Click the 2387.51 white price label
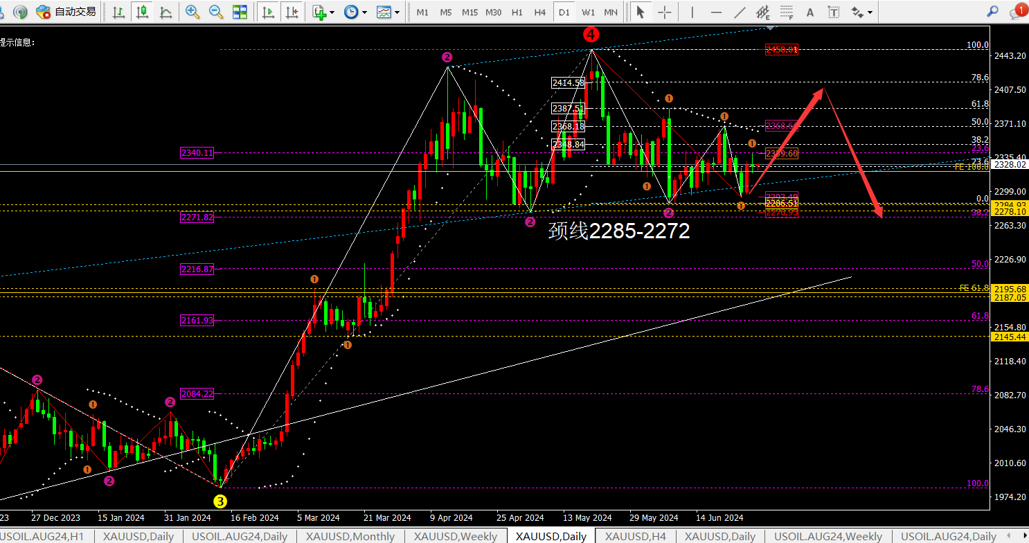This screenshot has width=1029, height=543. [569, 108]
